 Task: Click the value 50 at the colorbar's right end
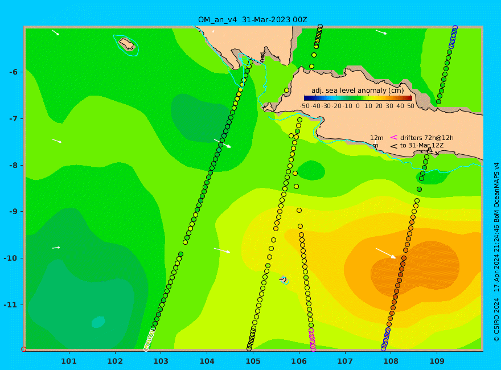pyautogui.click(x=410, y=106)
